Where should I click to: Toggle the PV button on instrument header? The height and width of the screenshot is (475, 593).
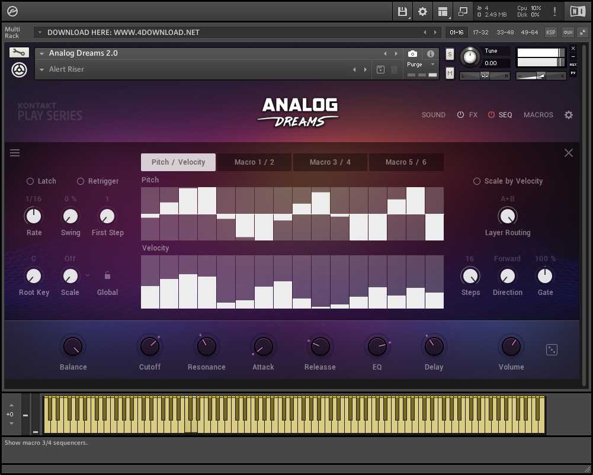573,73
